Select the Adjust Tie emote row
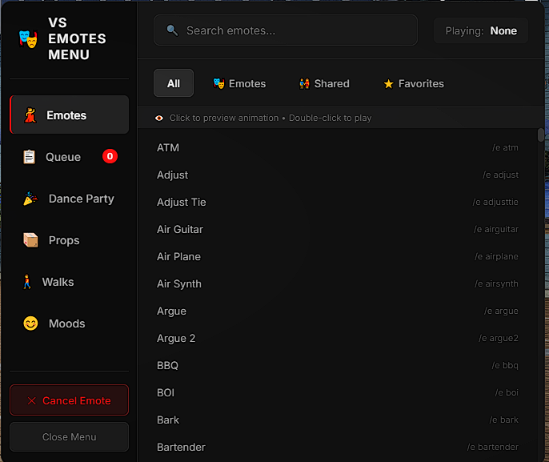Screen dimensions: 549x462 click(338, 202)
